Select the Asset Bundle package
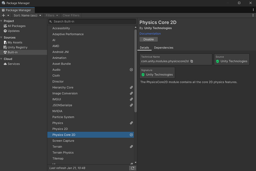The image size is (256, 171). (x=90, y=64)
